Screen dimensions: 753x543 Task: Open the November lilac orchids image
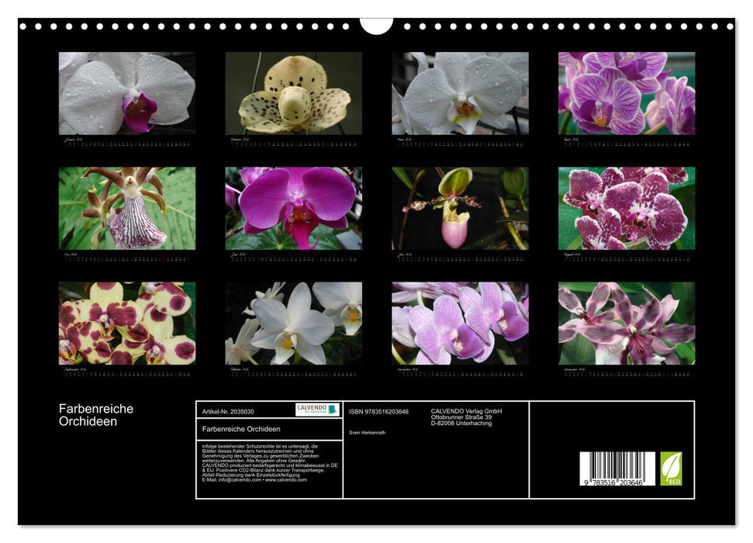pyautogui.click(x=460, y=323)
